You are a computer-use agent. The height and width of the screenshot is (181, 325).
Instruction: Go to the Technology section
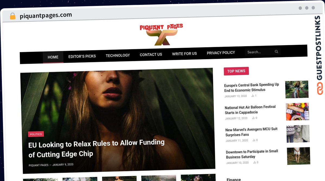118,55
